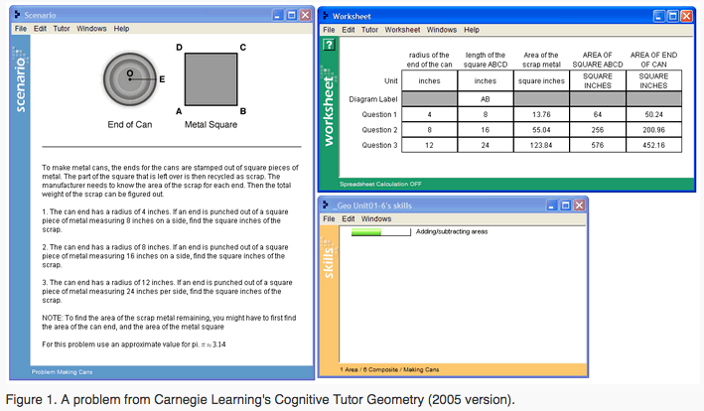704x411 pixels.
Task: Click '1 Area / 6 Composite / Making Cans' status
Action: (389, 369)
